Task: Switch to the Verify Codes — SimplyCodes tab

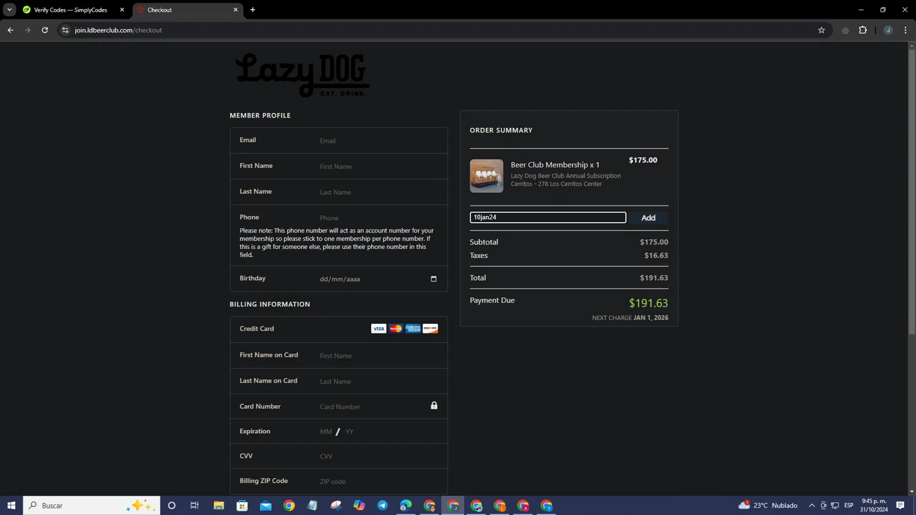Action: coord(70,10)
